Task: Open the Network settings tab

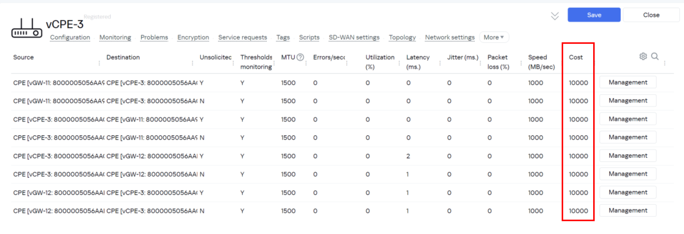Action: coord(450,37)
